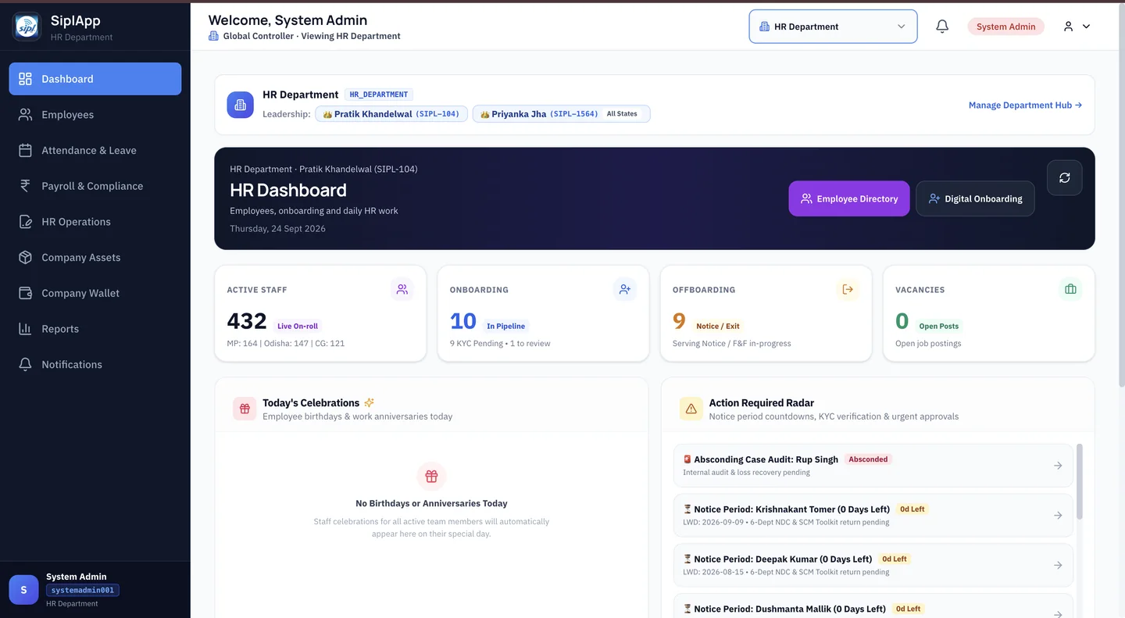This screenshot has height=618, width=1125.
Task: Click the Absconded status tag
Action: (x=868, y=459)
